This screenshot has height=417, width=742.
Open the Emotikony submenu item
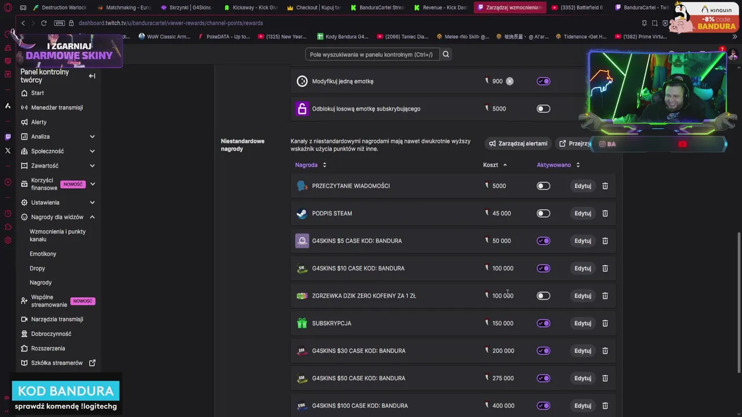coord(43,254)
